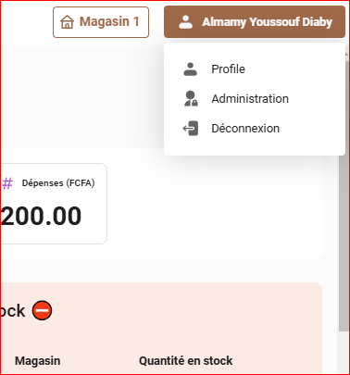
Task: Click the Almamy Youssouf Diaby name text
Action: pyautogui.click(x=268, y=22)
